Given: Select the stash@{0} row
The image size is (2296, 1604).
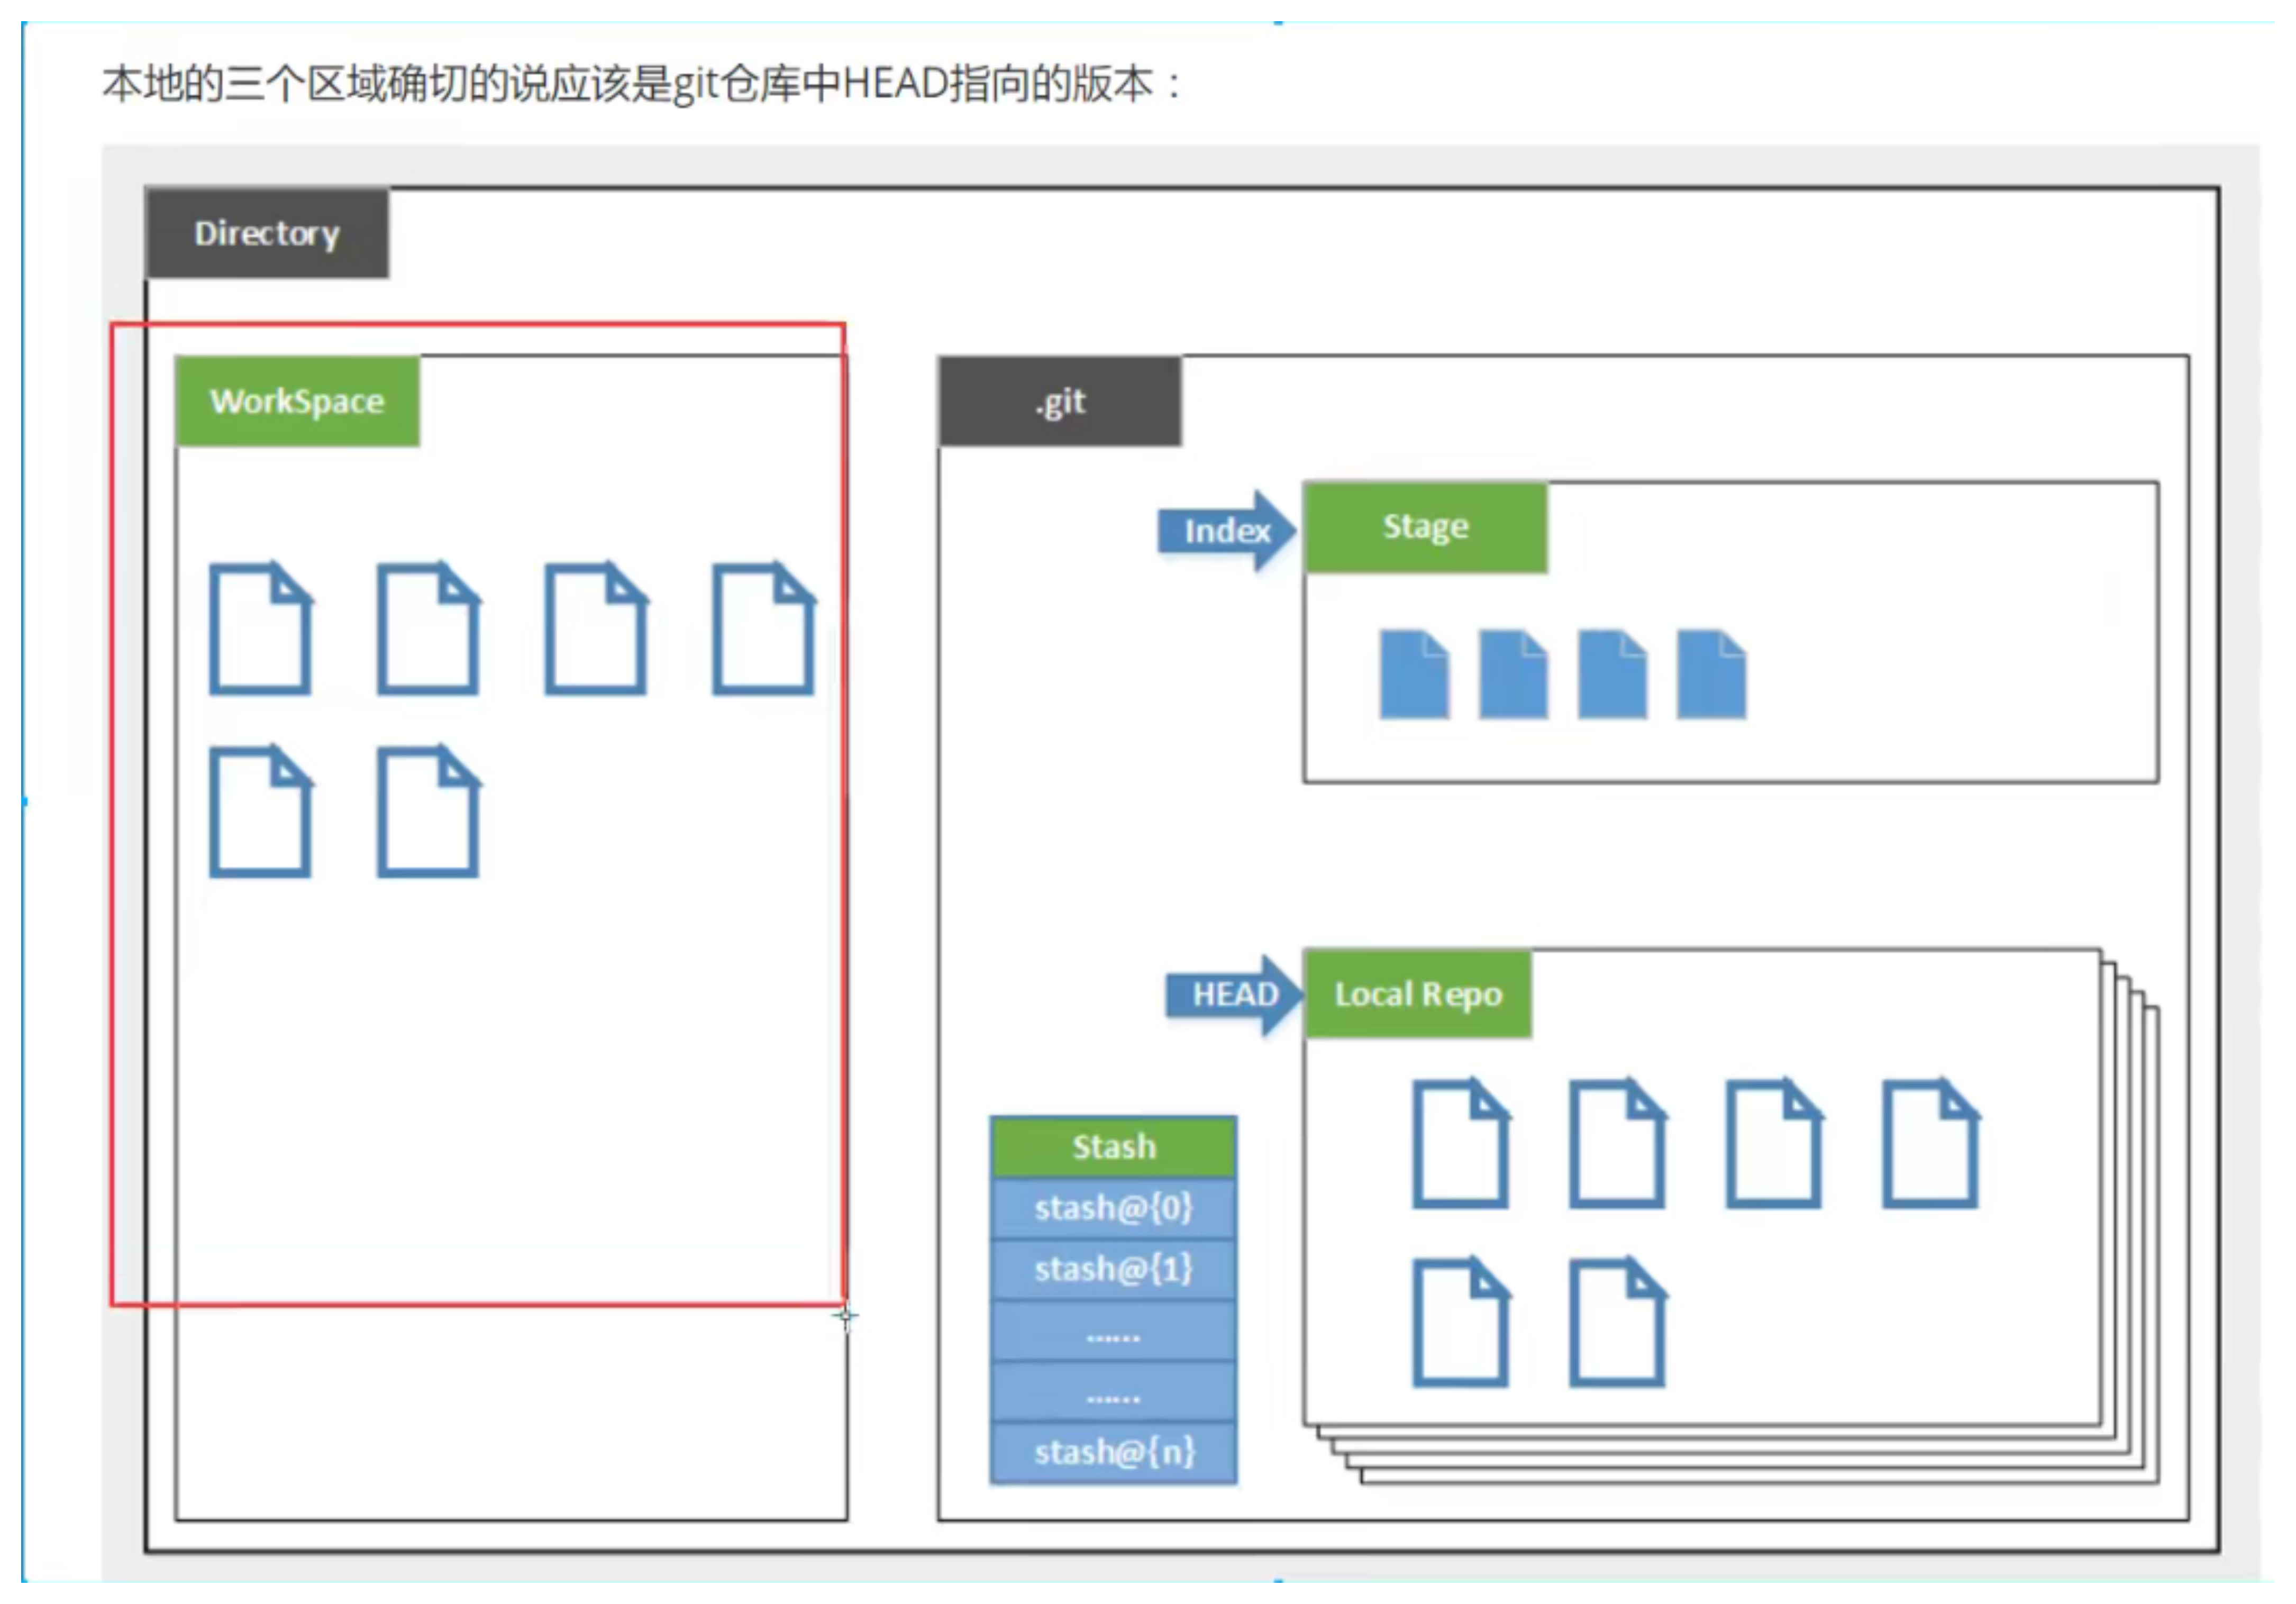Looking at the screenshot, I should 1113,1209.
